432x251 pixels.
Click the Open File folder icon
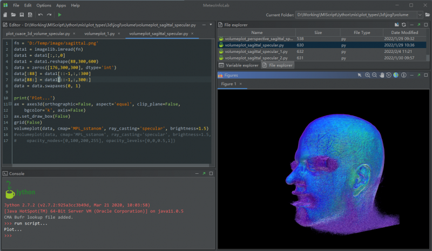pyautogui.click(x=14, y=15)
